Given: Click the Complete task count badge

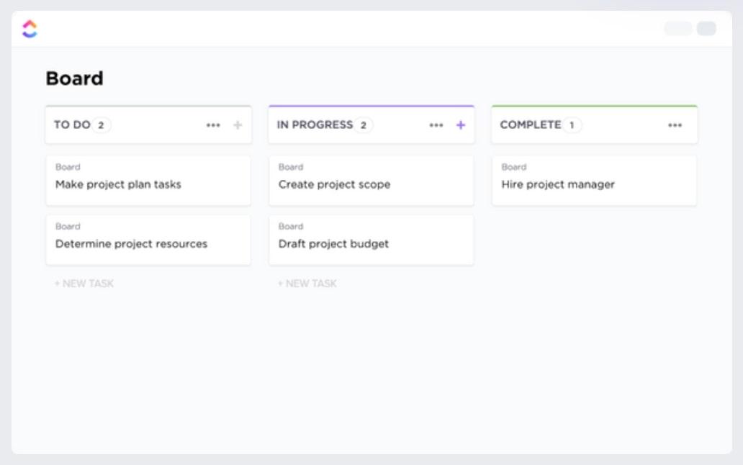Looking at the screenshot, I should (x=572, y=125).
